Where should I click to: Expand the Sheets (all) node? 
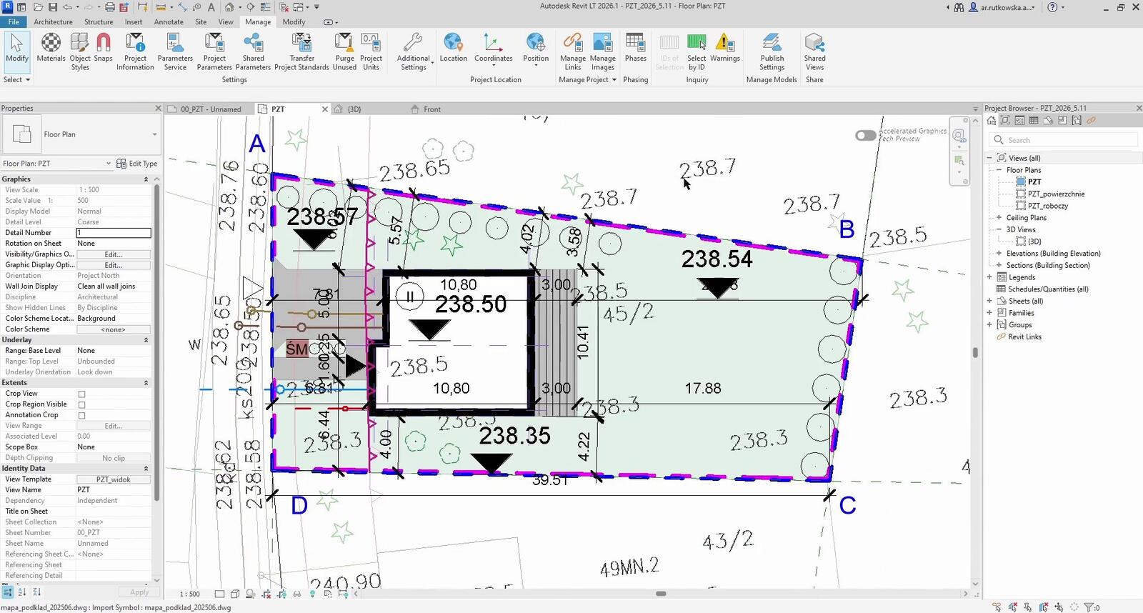(x=989, y=301)
